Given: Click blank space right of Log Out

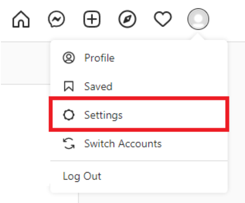Looking at the screenshot, I should coord(164,176).
